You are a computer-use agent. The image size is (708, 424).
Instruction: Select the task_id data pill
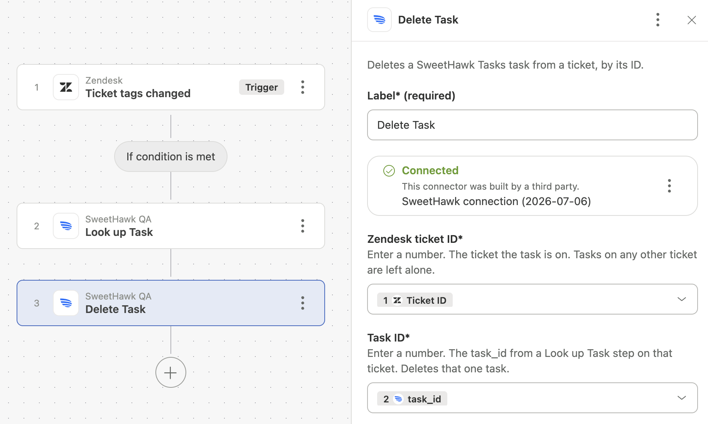(x=412, y=399)
